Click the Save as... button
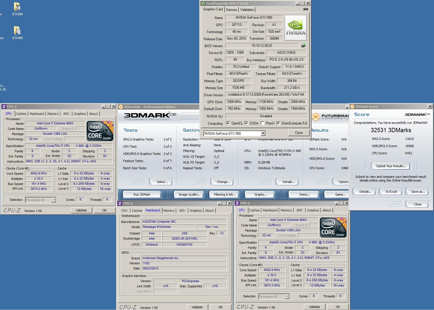 click(418, 192)
